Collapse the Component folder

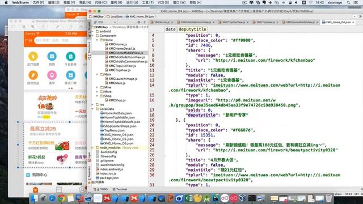tap(93, 36)
